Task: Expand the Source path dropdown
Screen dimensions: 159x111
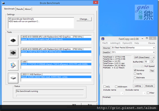Action: 154,48
